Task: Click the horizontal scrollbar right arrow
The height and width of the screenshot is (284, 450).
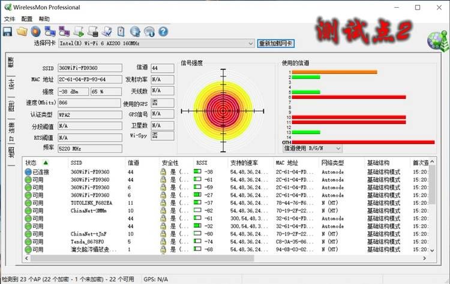Action: point(424,258)
